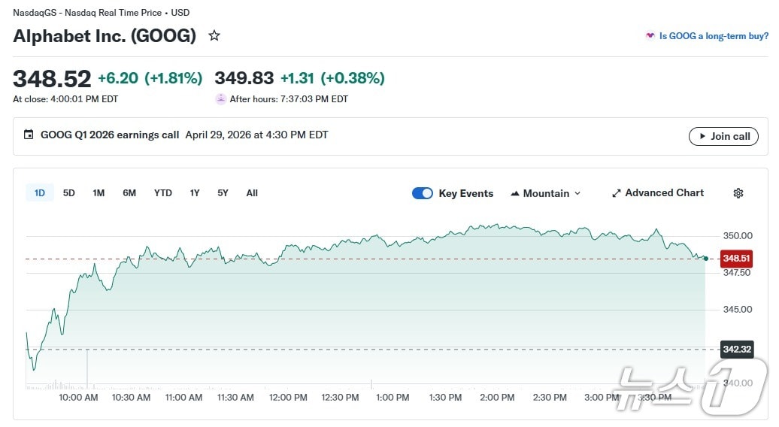Expand the Mountain chart style dropdown
This screenshot has width=779, height=427.
click(577, 193)
